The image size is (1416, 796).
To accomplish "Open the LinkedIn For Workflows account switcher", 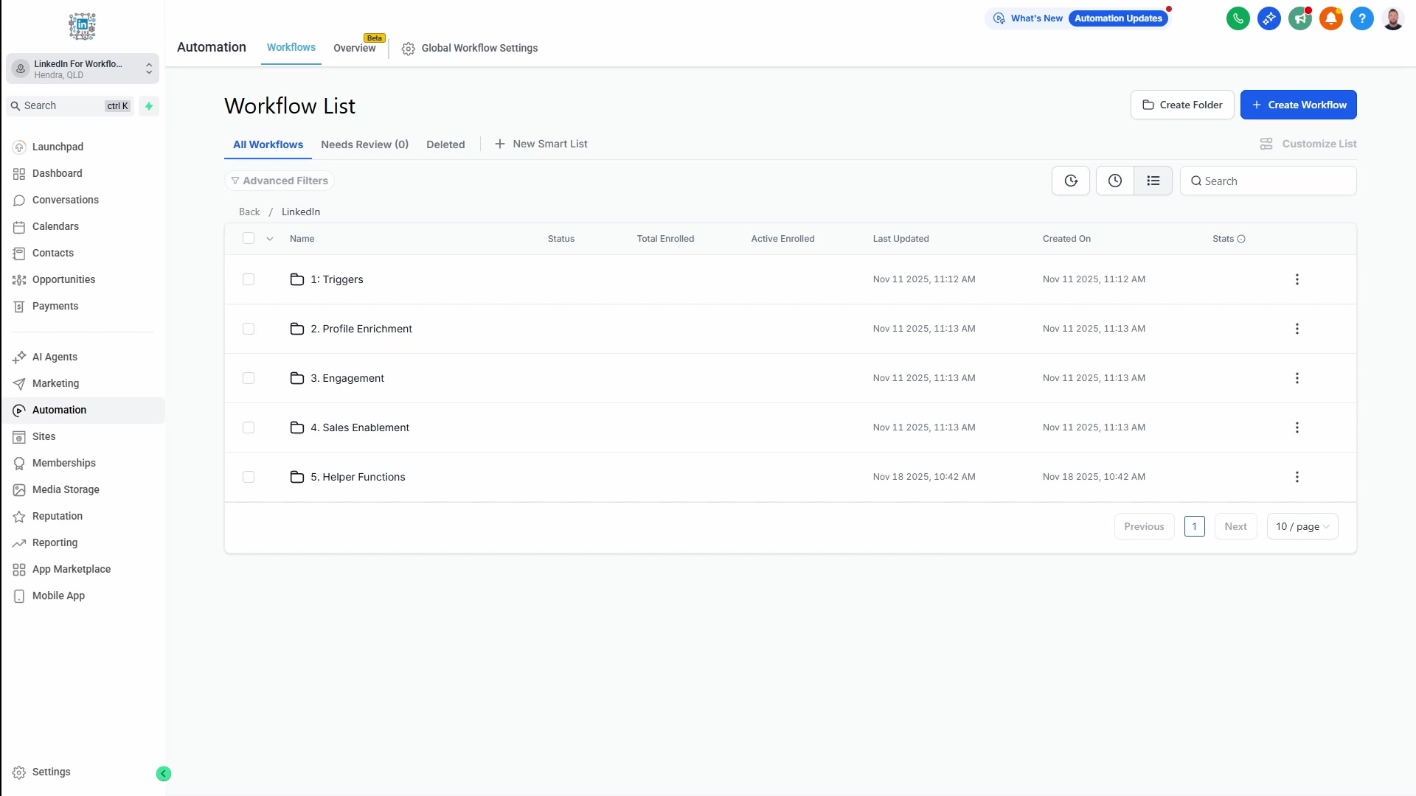I will 83,69.
